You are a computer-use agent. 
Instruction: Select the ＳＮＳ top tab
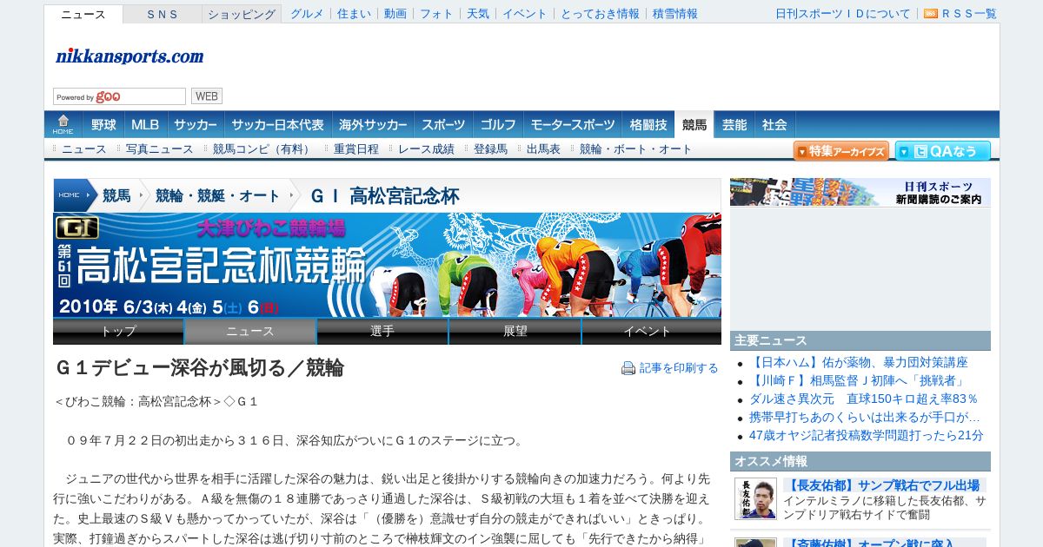point(163,14)
